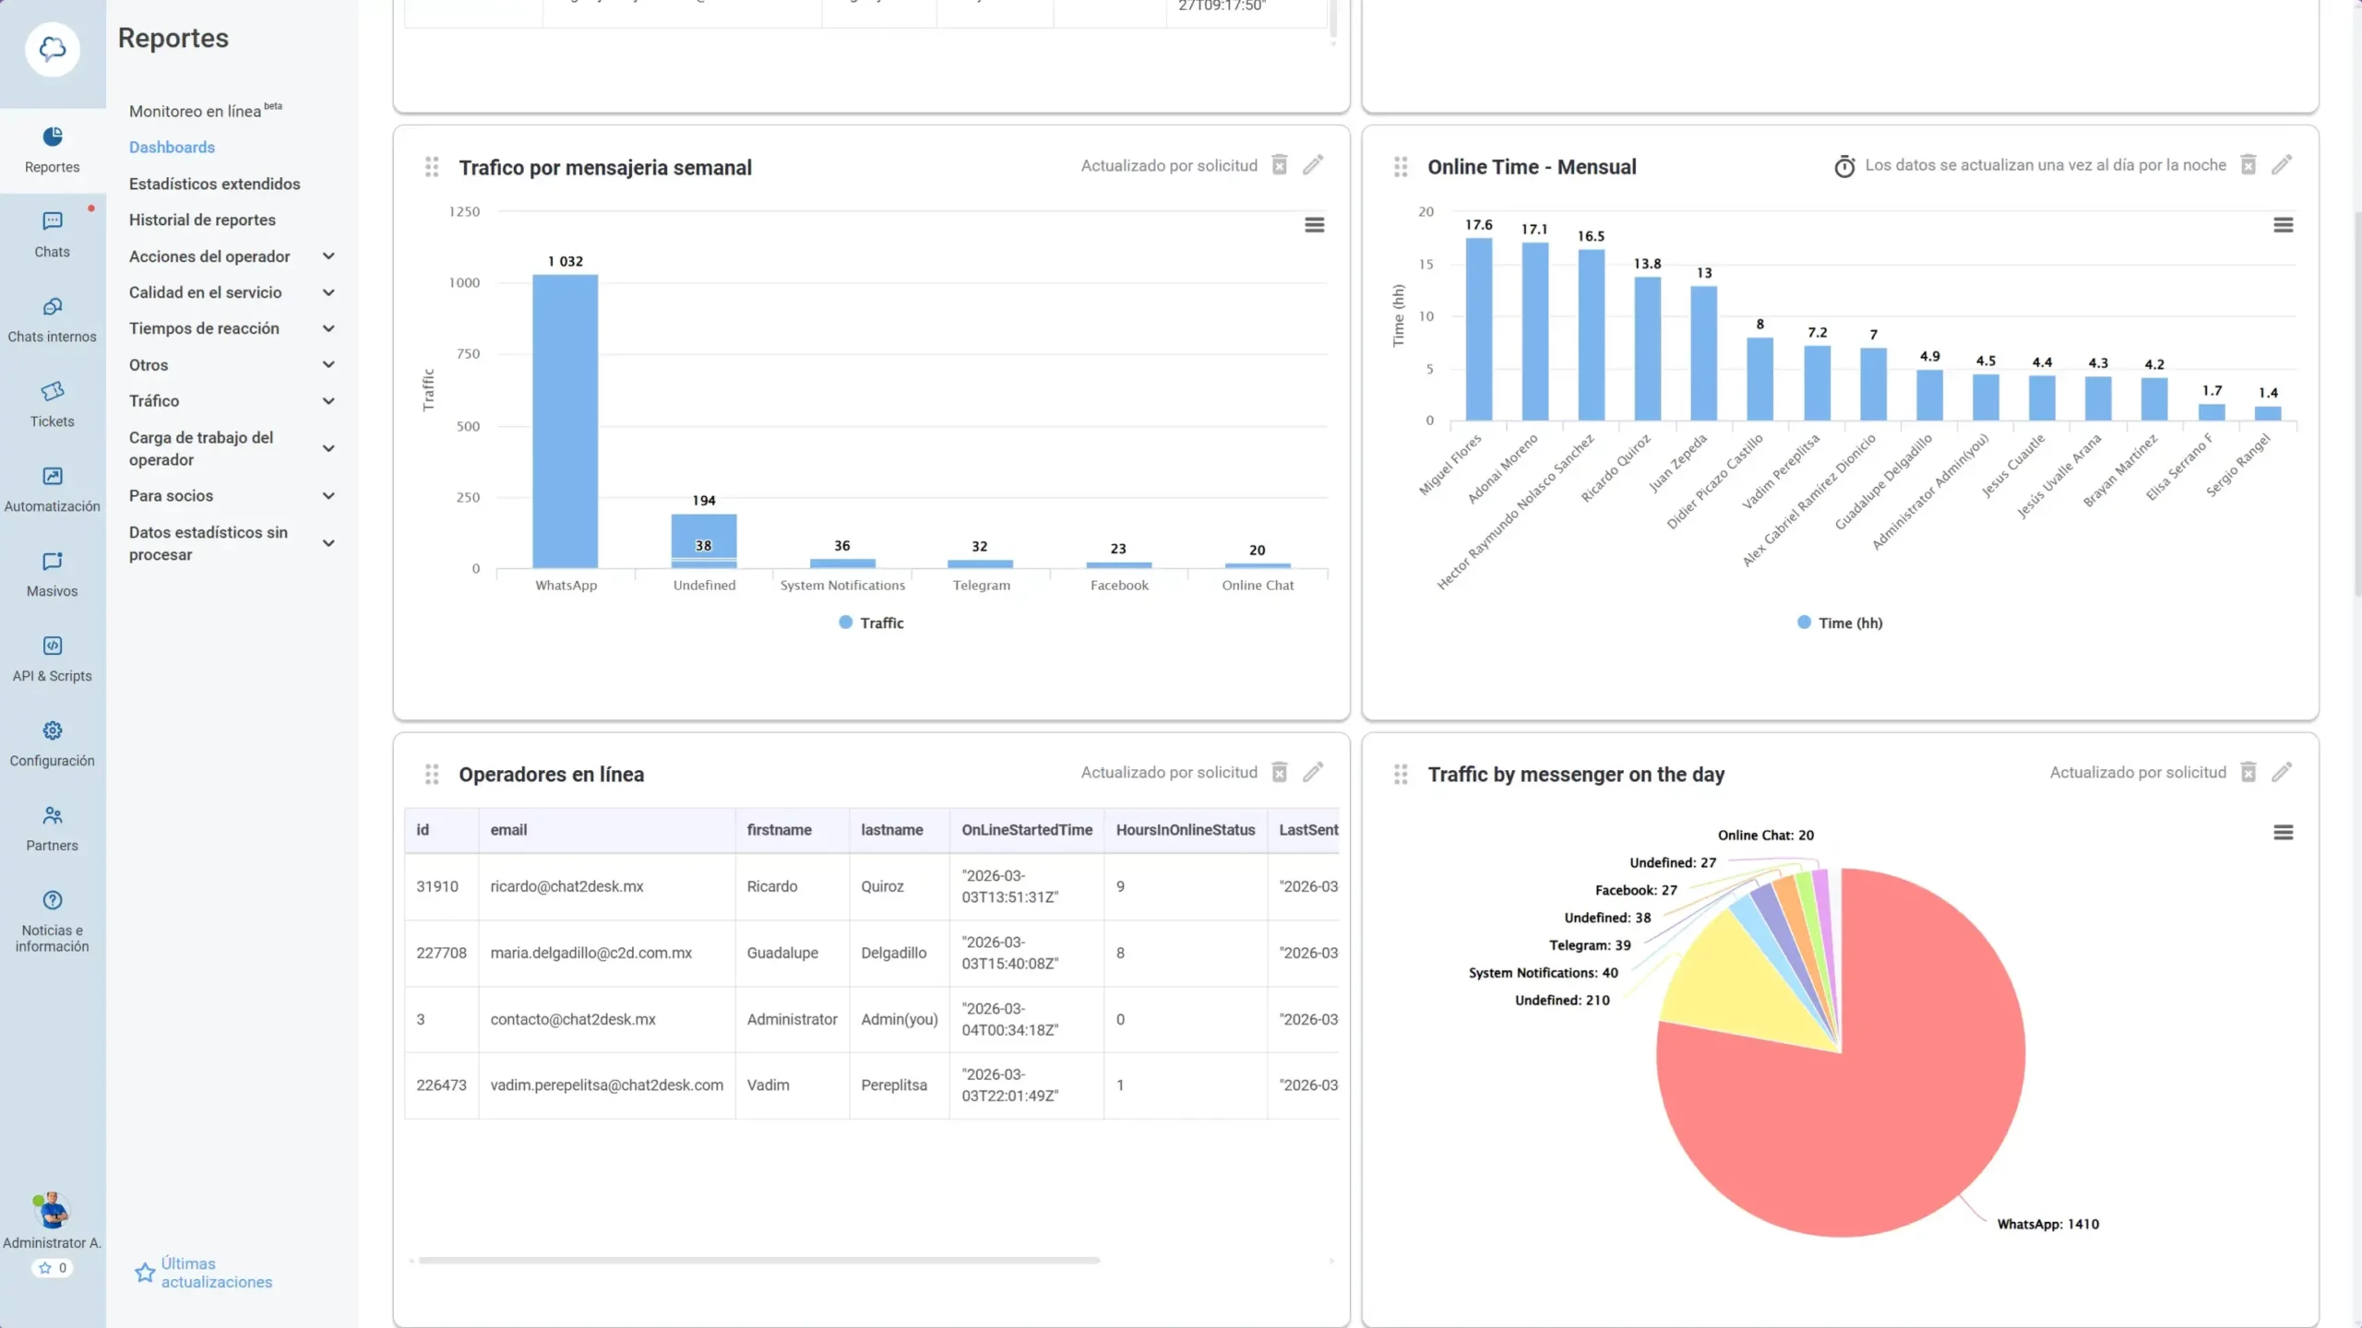This screenshot has width=2362, height=1328.
Task: Open the Automatización section
Action: 52,487
